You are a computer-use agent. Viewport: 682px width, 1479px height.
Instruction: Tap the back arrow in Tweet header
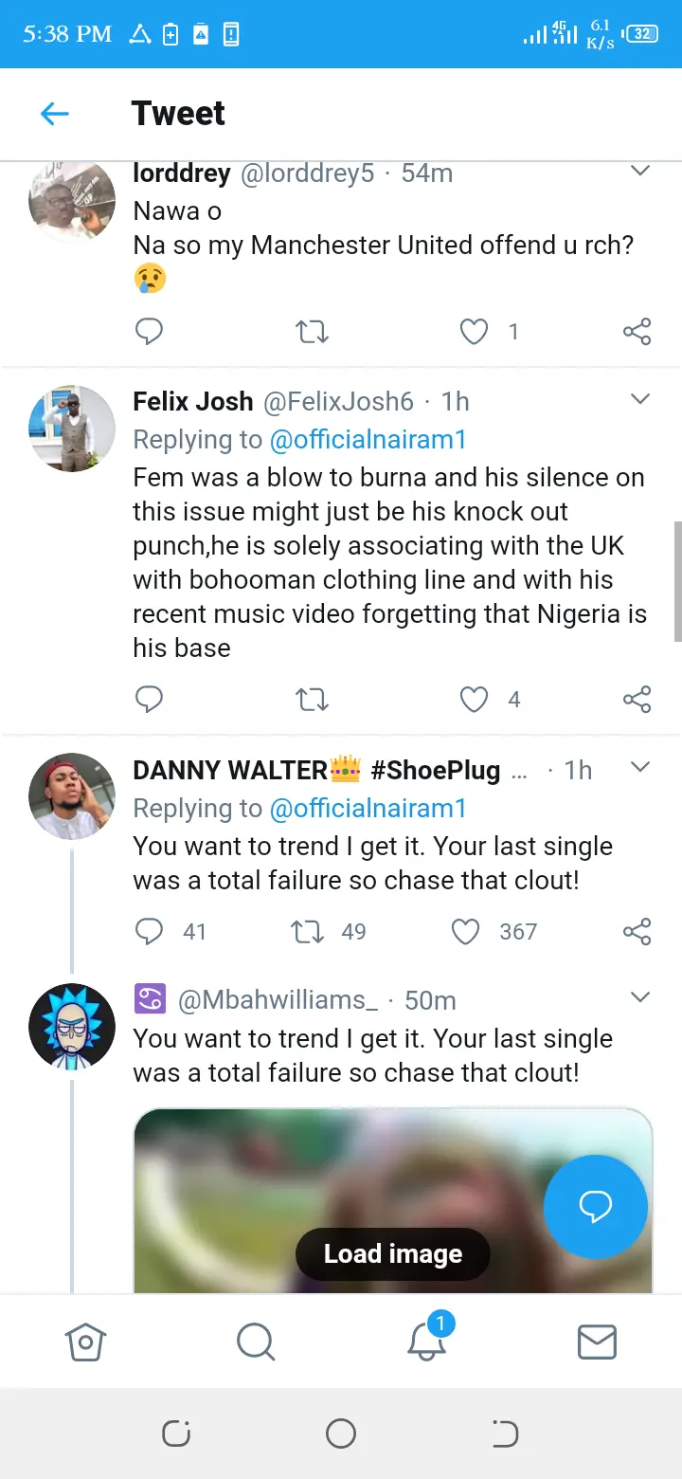pyautogui.click(x=55, y=115)
